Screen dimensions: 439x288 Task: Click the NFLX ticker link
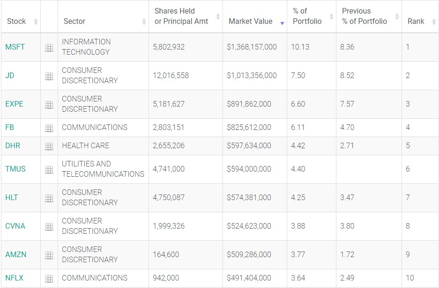tap(15, 278)
